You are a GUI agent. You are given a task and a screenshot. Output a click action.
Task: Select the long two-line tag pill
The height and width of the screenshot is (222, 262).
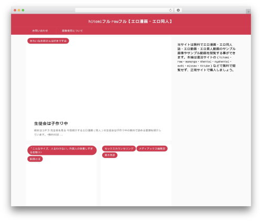[62, 150]
